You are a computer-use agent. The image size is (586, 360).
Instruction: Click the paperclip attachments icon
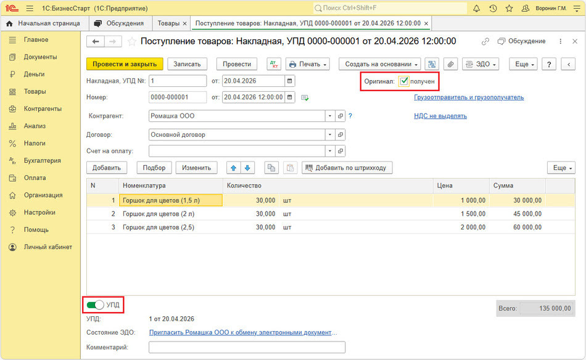[451, 64]
